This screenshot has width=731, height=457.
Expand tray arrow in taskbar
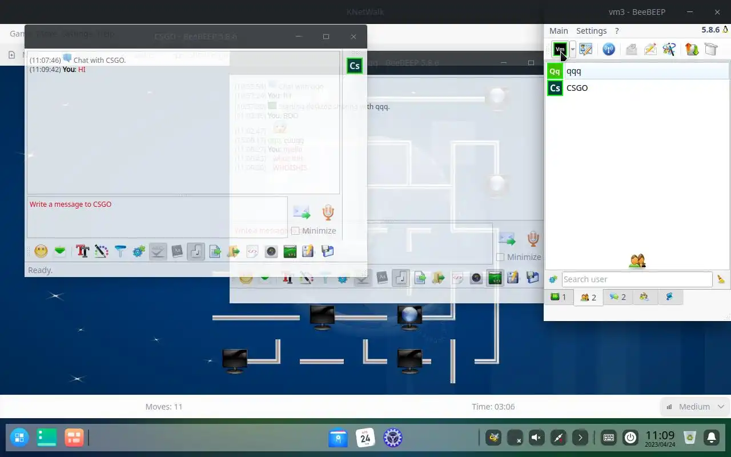pyautogui.click(x=580, y=438)
